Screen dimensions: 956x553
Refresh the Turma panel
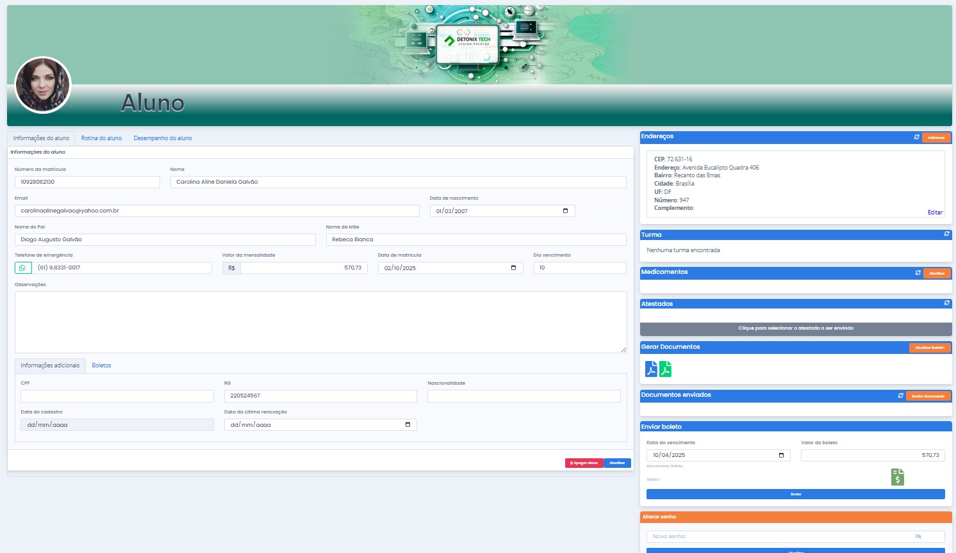click(946, 234)
